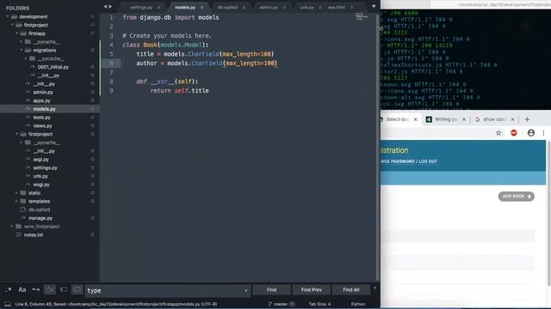Toggle wrap search option in find bar
This screenshot has height=309, width=551.
(50, 290)
